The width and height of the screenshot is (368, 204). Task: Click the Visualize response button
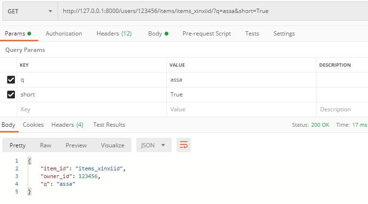click(x=112, y=145)
